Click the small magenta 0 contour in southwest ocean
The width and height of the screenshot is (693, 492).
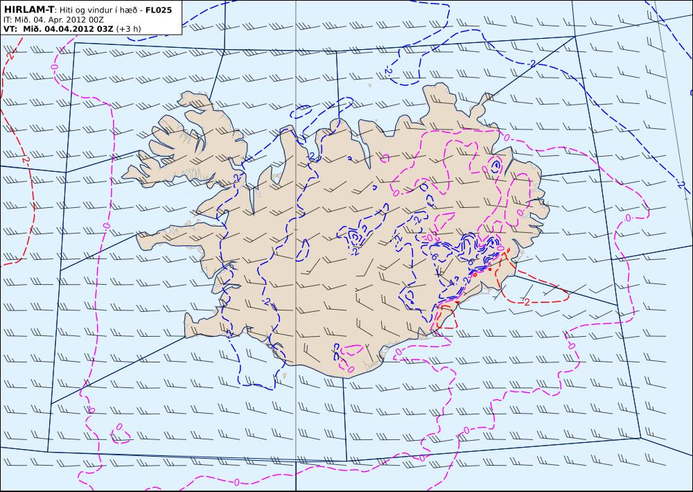click(x=119, y=434)
